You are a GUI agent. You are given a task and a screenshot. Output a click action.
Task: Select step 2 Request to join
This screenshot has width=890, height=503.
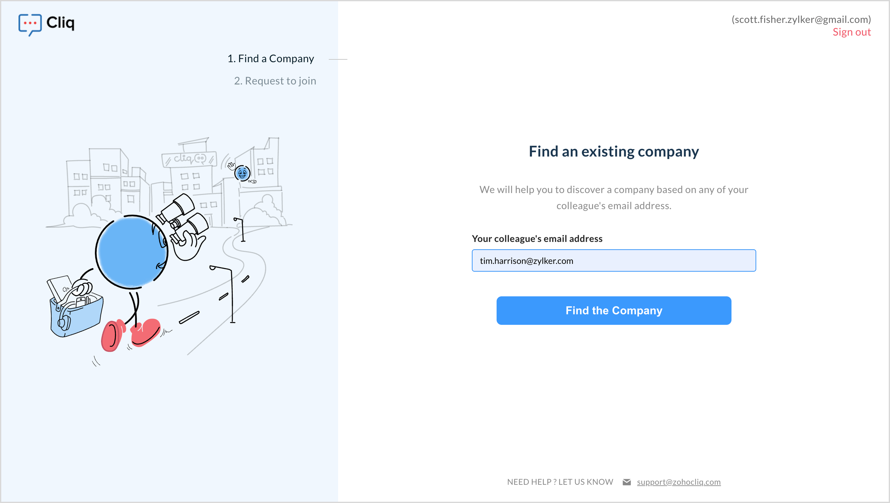(275, 81)
